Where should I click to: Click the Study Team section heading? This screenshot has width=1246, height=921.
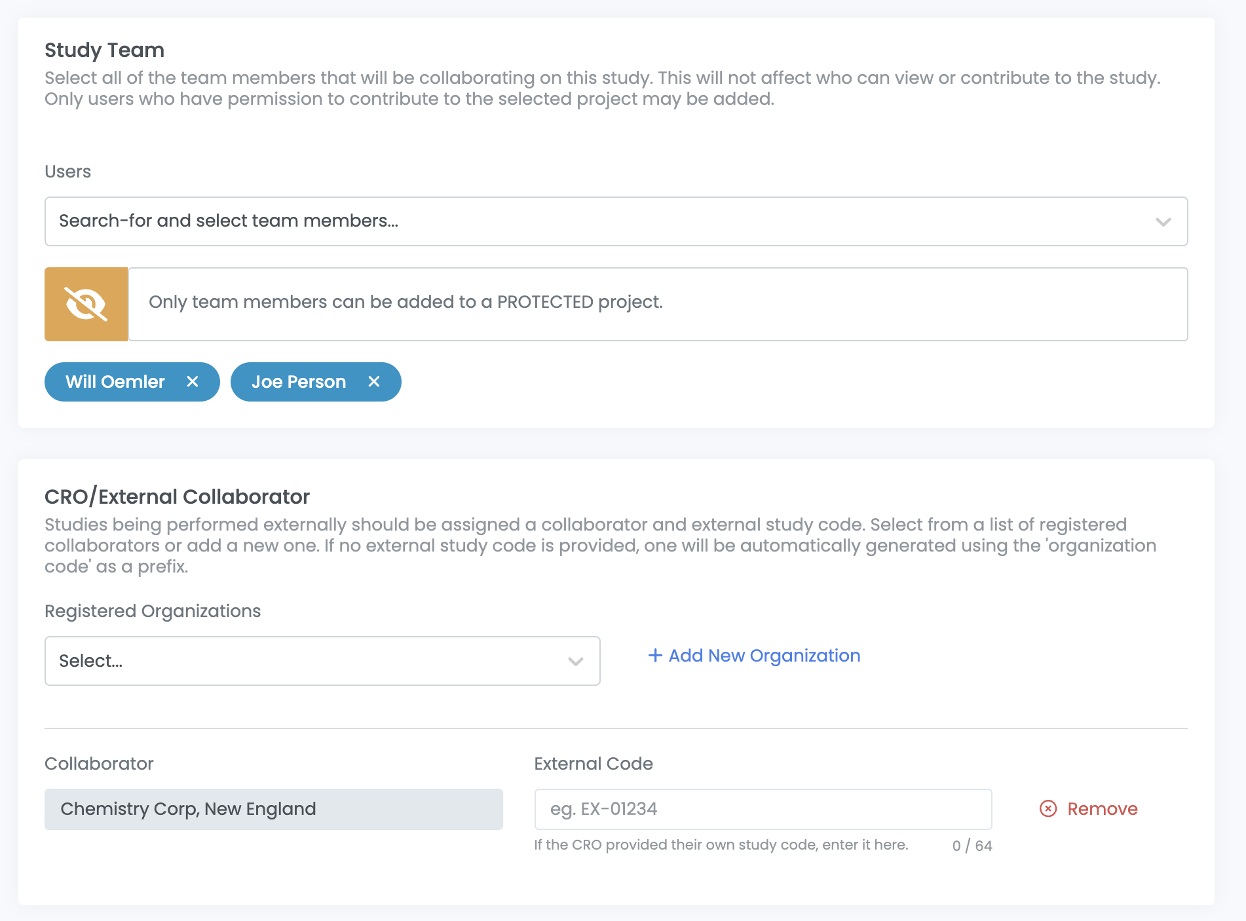(104, 50)
